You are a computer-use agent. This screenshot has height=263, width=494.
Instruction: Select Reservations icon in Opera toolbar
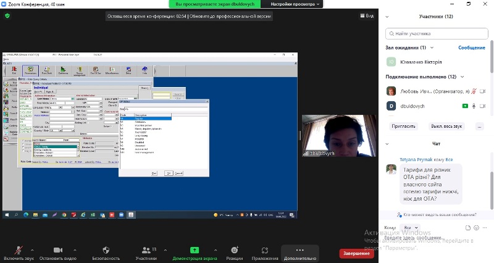point(30,70)
